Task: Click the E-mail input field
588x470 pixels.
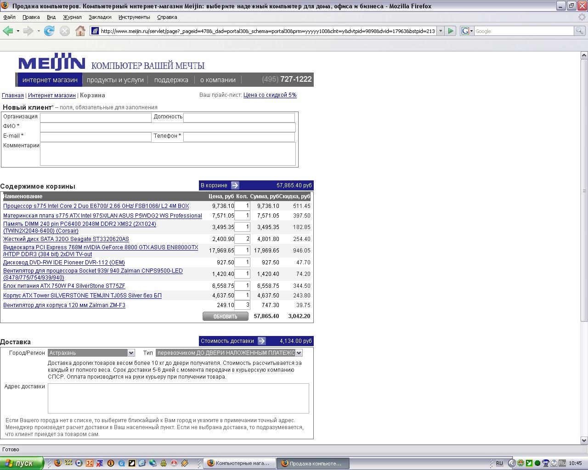Action: pyautogui.click(x=96, y=137)
